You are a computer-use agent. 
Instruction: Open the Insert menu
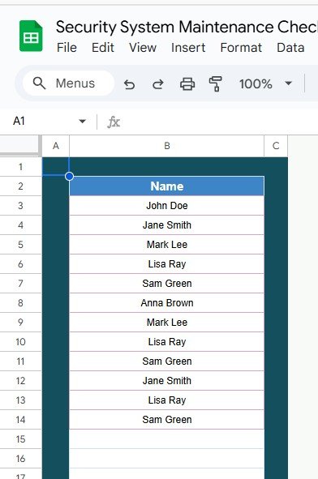[x=188, y=48]
